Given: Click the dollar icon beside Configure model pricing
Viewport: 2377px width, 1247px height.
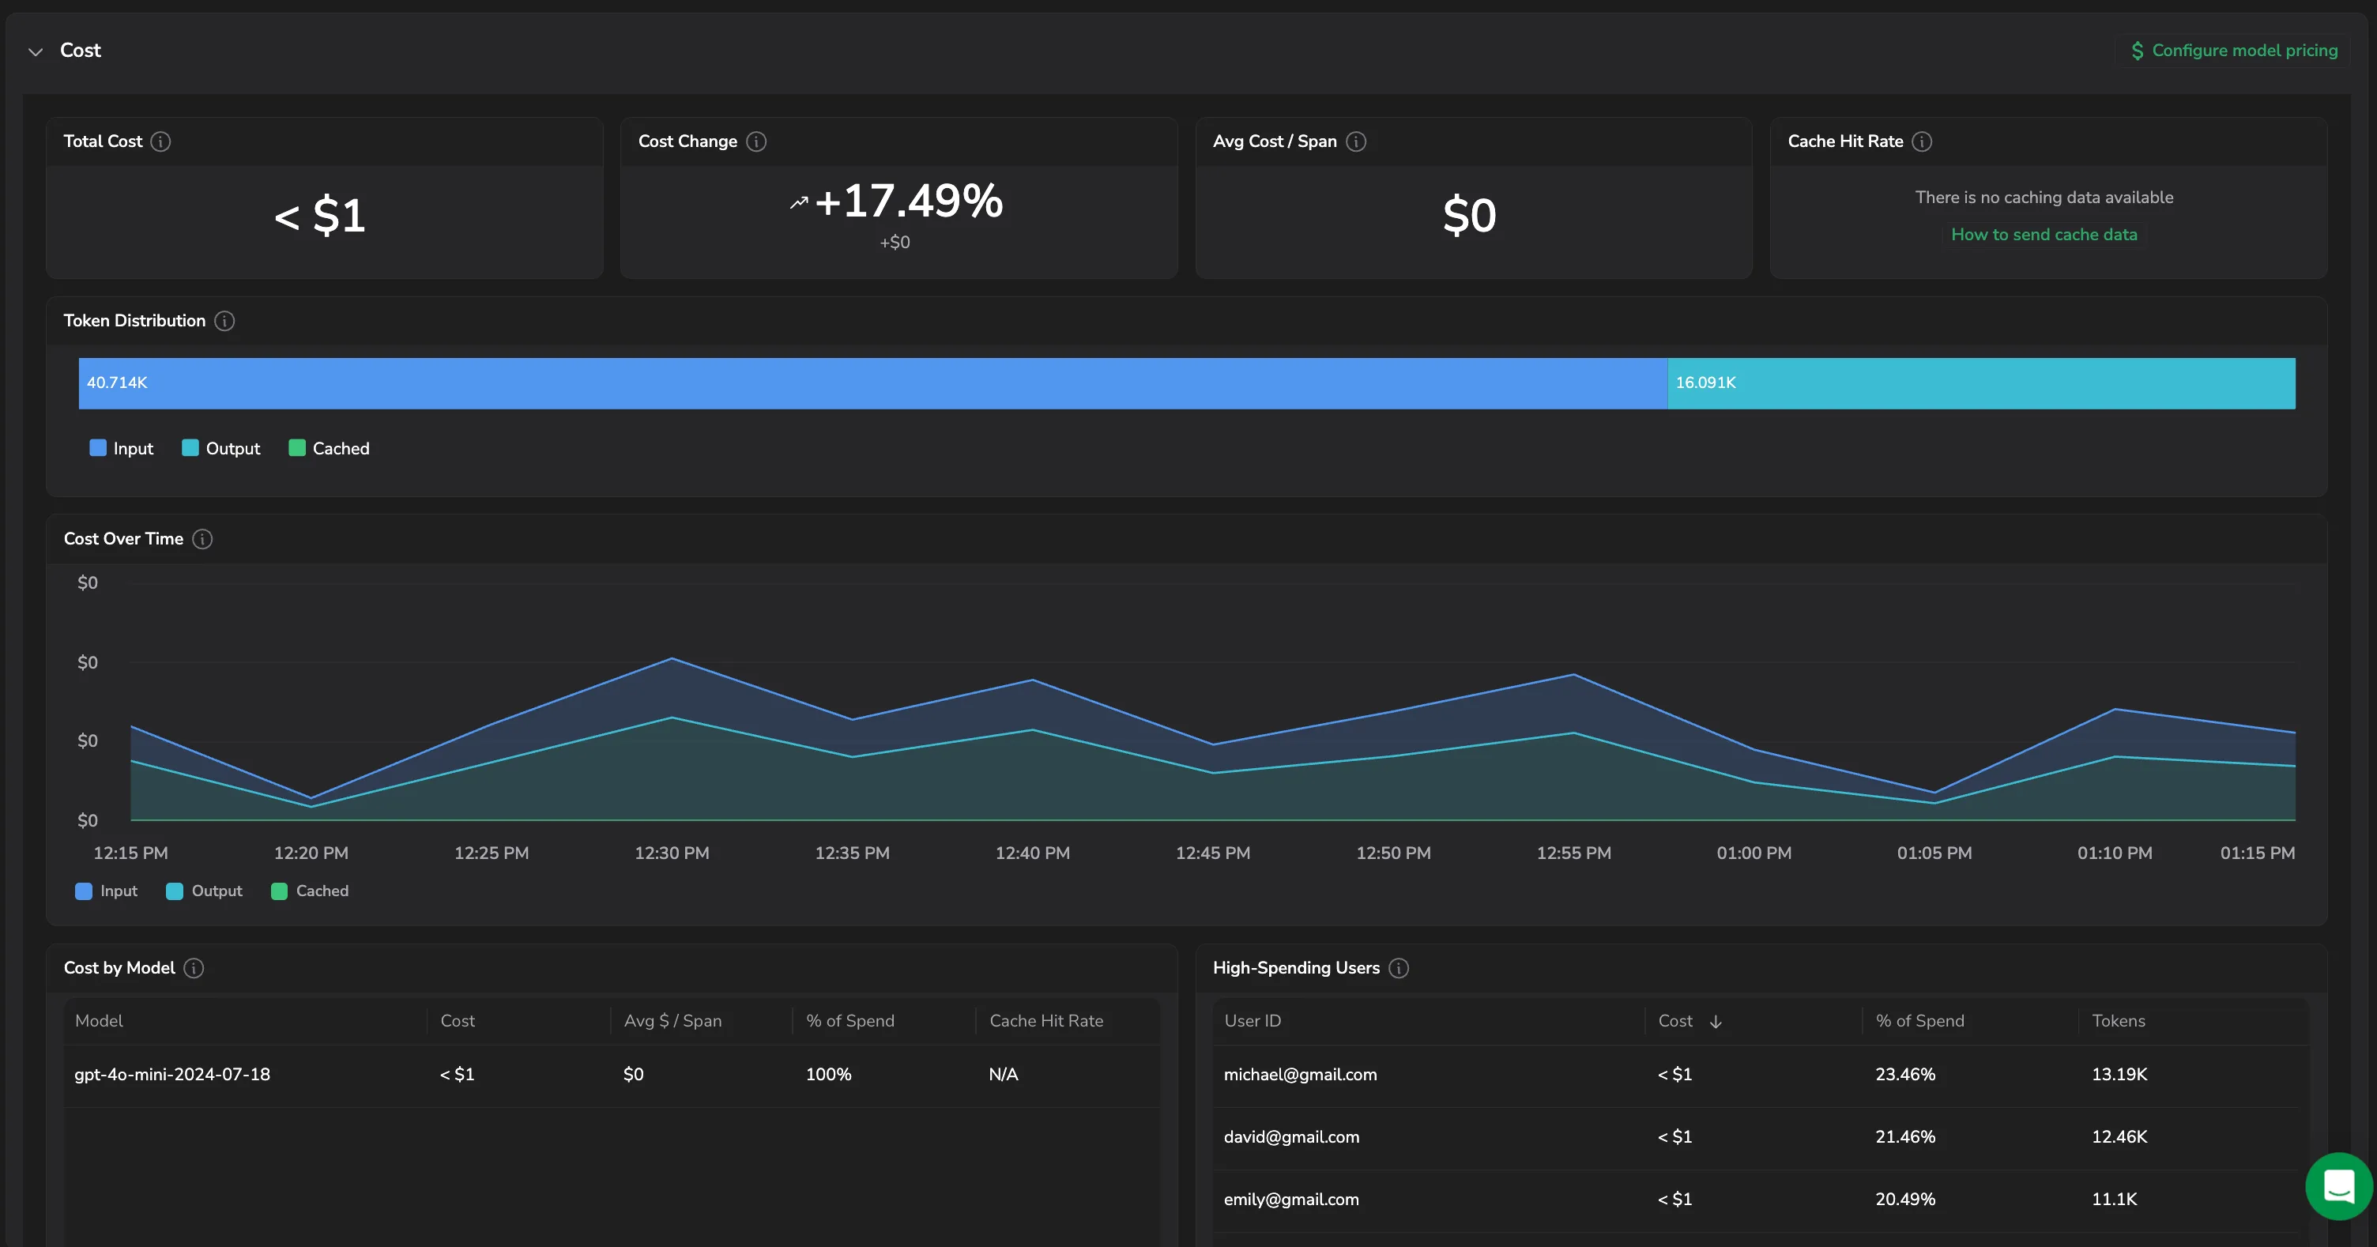Looking at the screenshot, I should pyautogui.click(x=2137, y=51).
